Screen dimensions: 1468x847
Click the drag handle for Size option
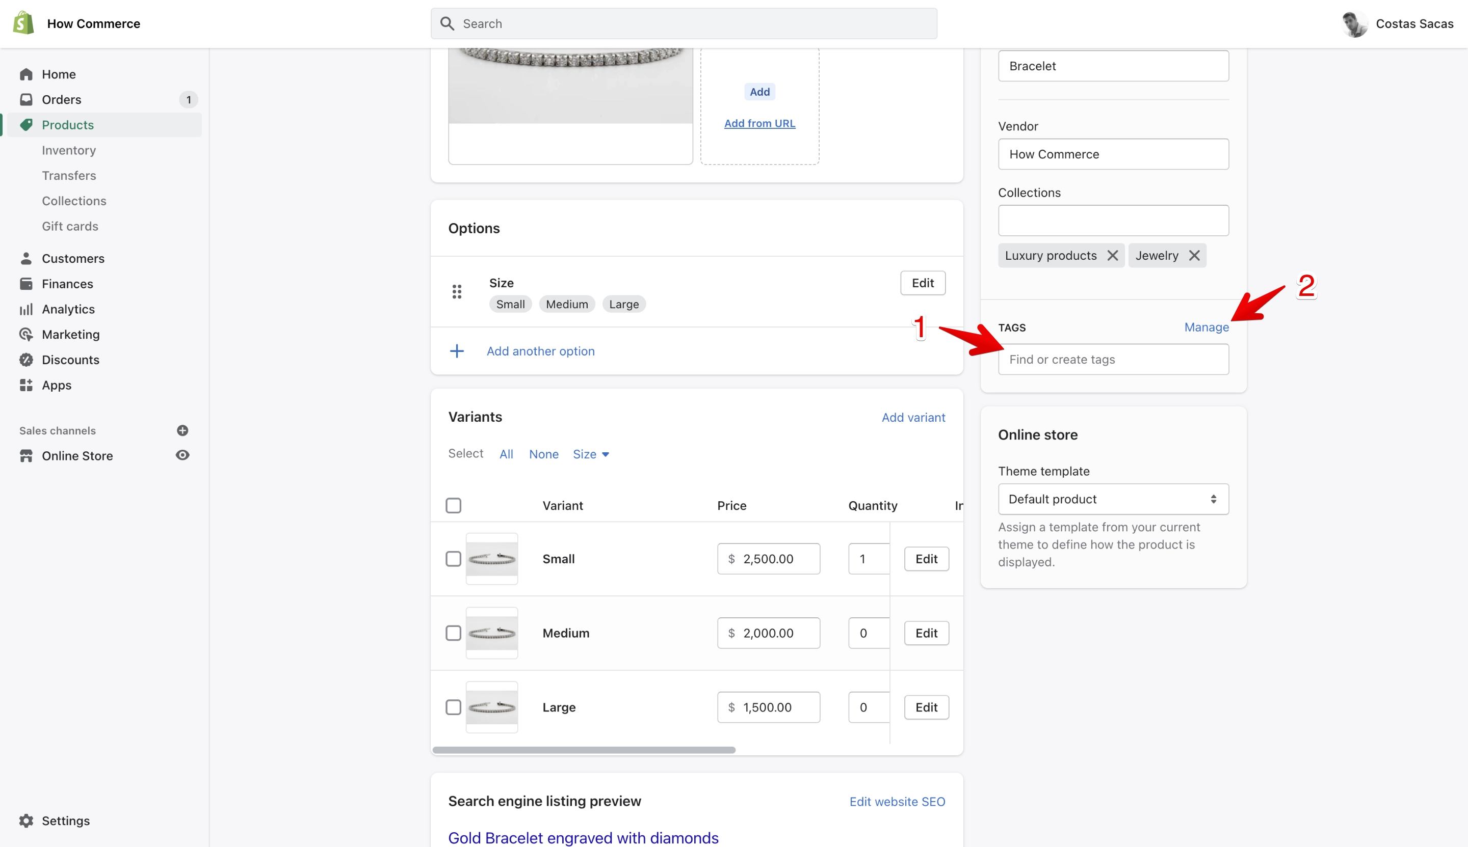457,292
